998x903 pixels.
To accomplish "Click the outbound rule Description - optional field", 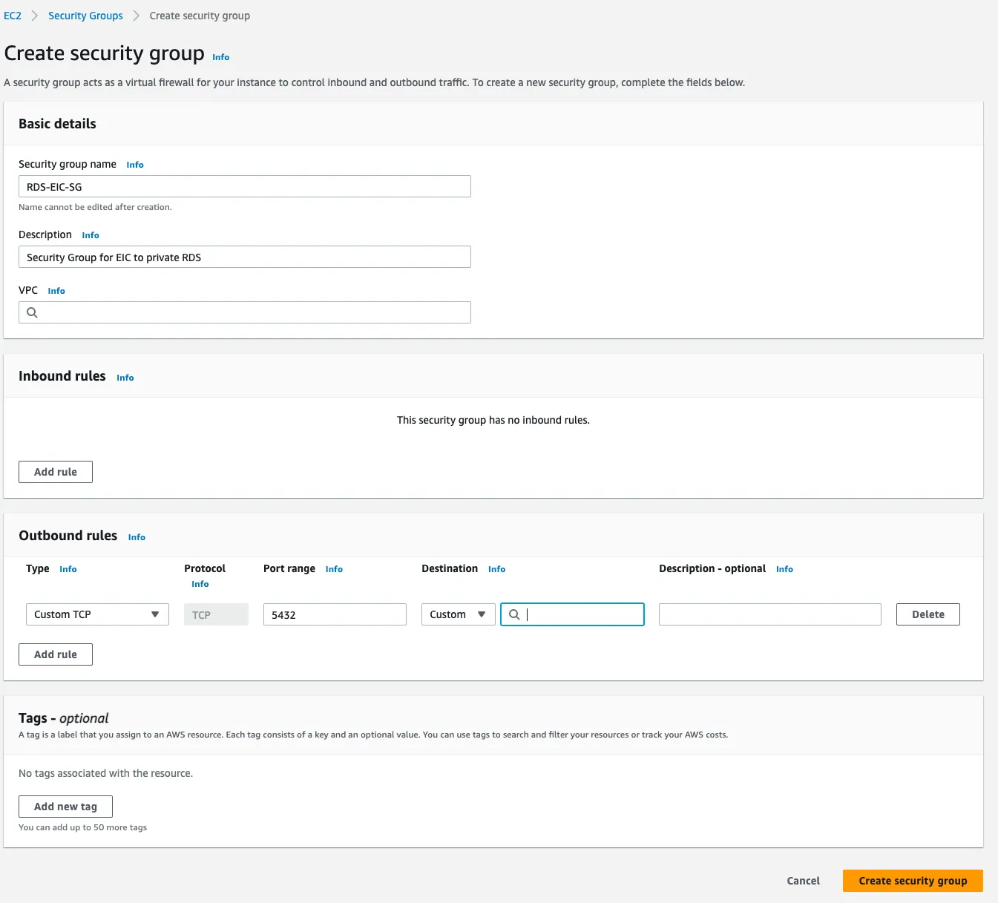I will click(769, 614).
